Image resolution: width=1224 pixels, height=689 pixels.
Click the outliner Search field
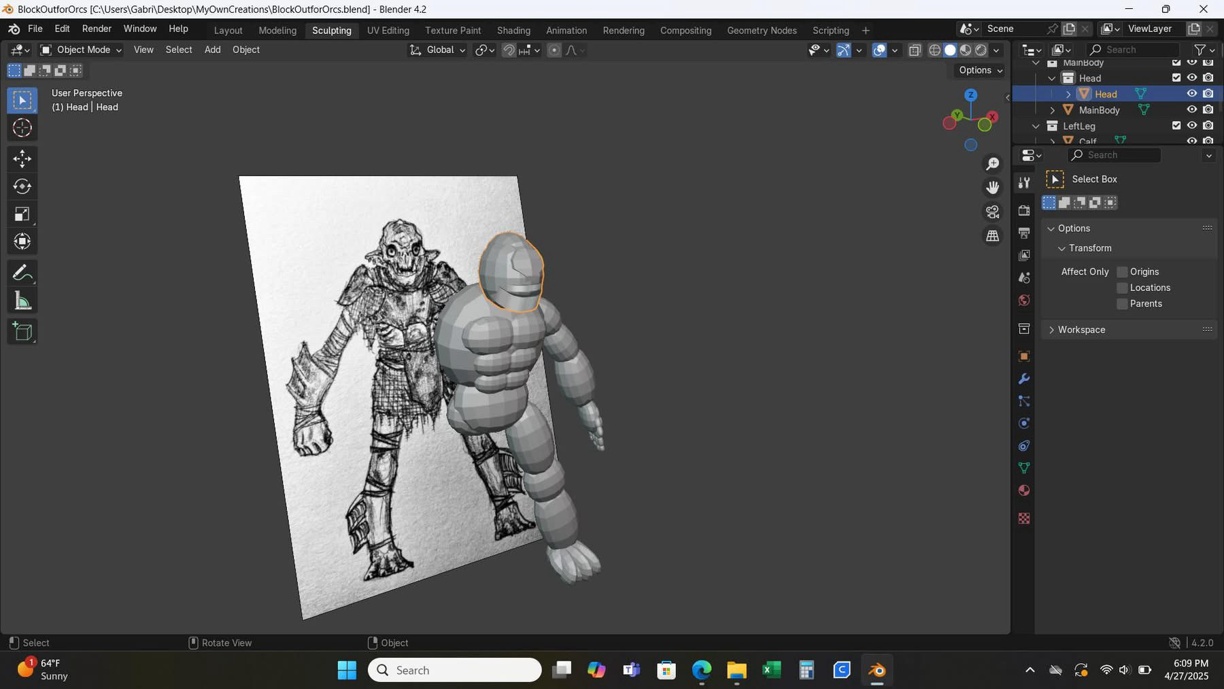[x=1132, y=50]
